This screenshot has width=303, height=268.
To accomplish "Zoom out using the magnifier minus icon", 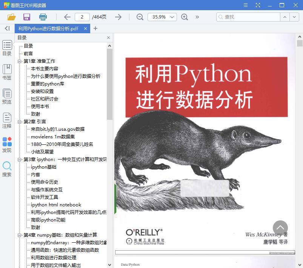I will [140, 17].
